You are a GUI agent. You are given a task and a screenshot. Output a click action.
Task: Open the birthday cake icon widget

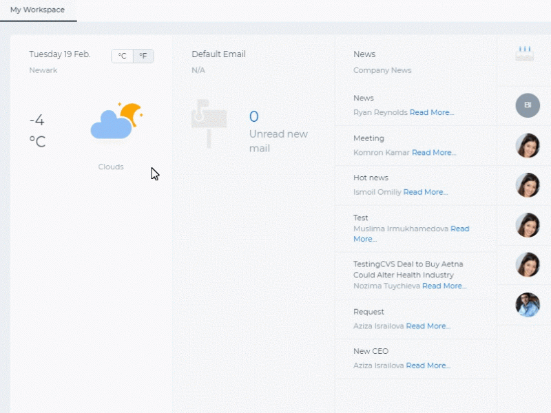coord(525,54)
